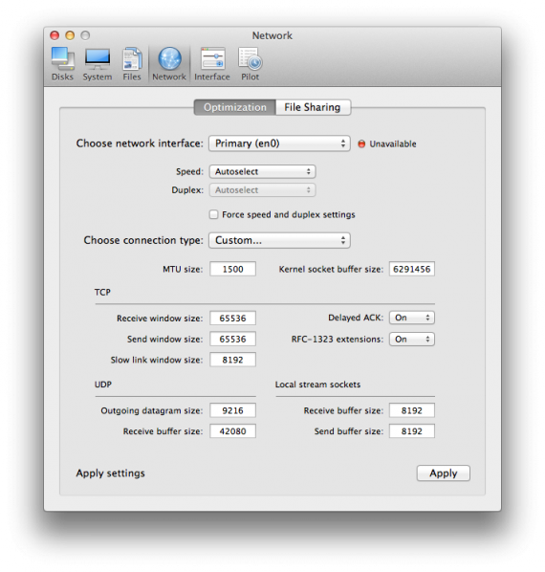Open the connection type Custom dropdown
This screenshot has height=572, width=545.
[x=279, y=240]
